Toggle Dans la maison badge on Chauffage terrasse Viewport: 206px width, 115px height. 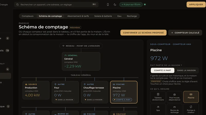click(x=94, y=100)
